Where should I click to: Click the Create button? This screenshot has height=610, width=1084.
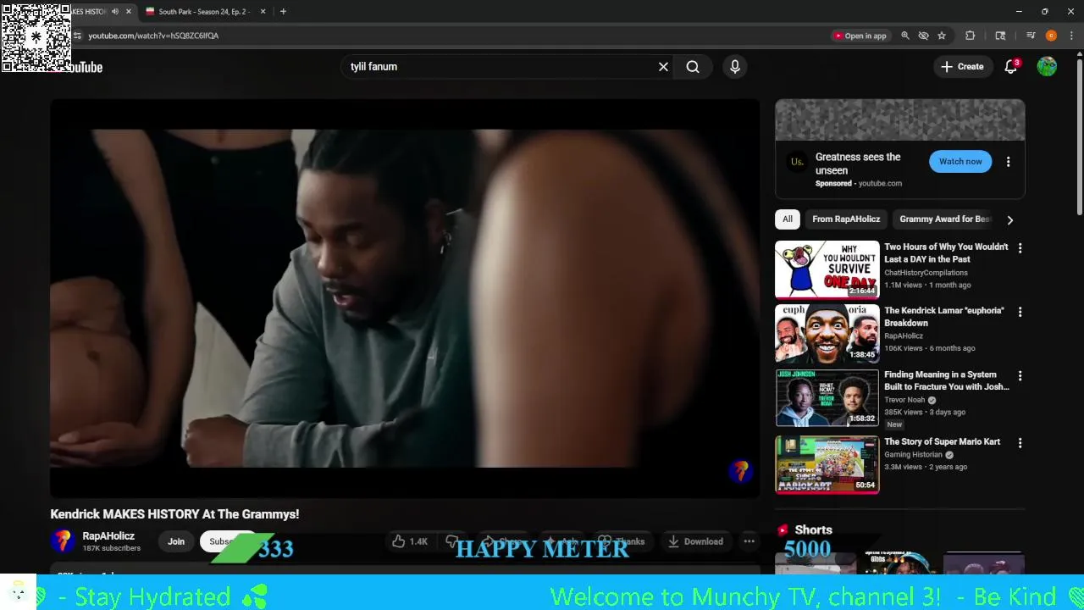[963, 67]
